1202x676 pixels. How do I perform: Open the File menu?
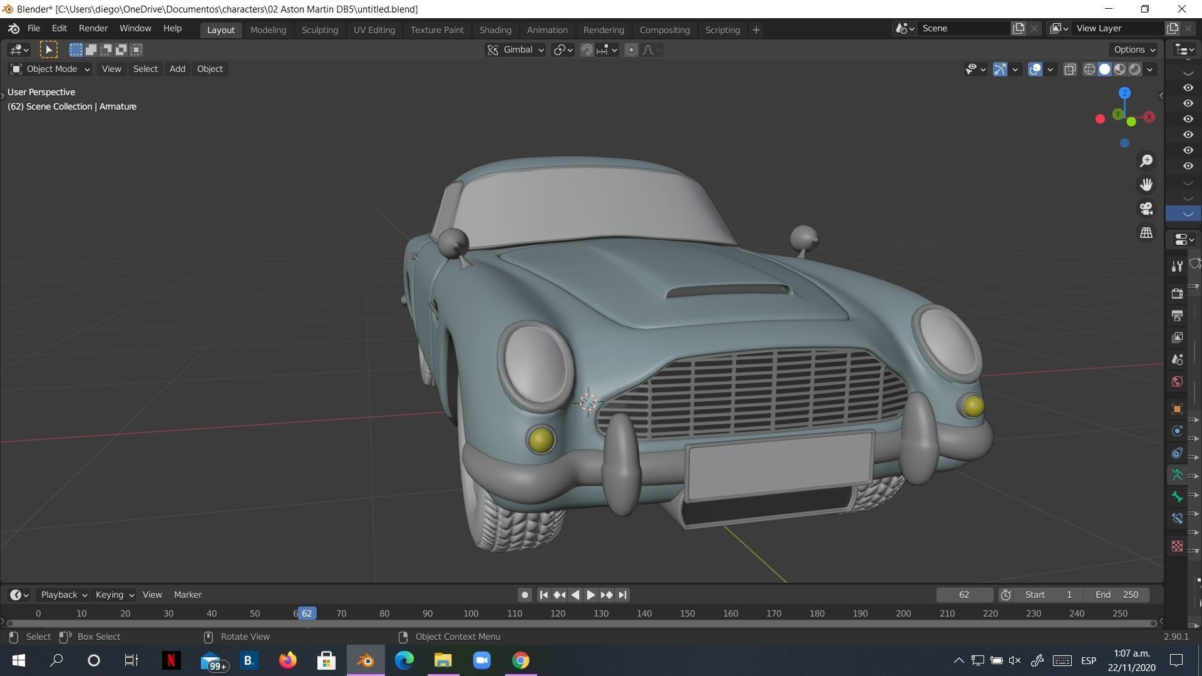click(x=34, y=29)
